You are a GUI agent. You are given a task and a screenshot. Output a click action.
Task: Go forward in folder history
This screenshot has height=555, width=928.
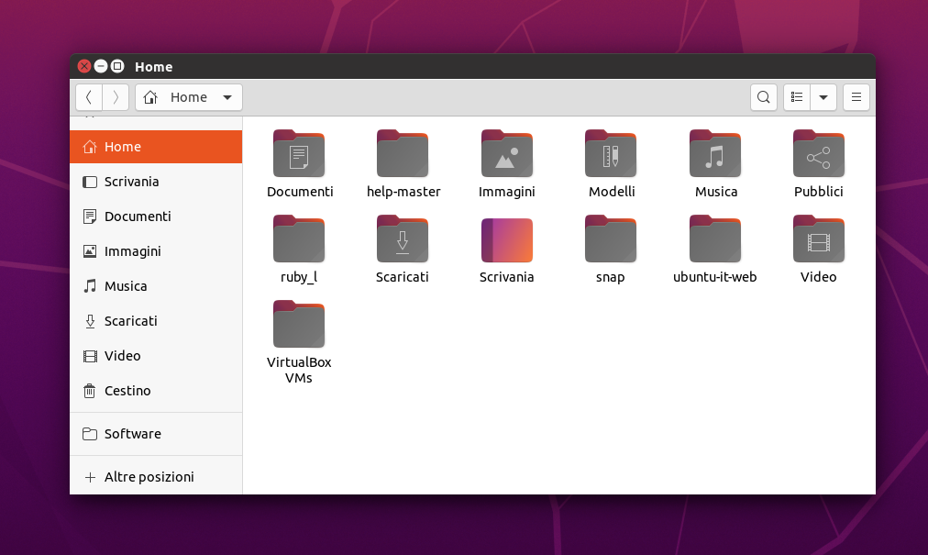(x=116, y=97)
